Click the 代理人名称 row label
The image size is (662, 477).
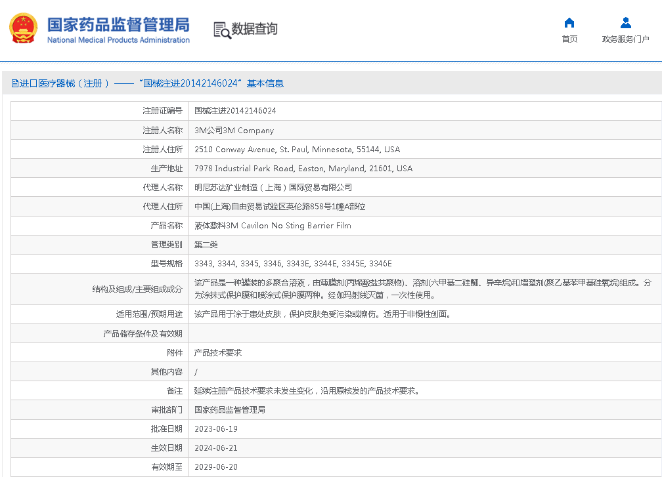click(x=163, y=187)
